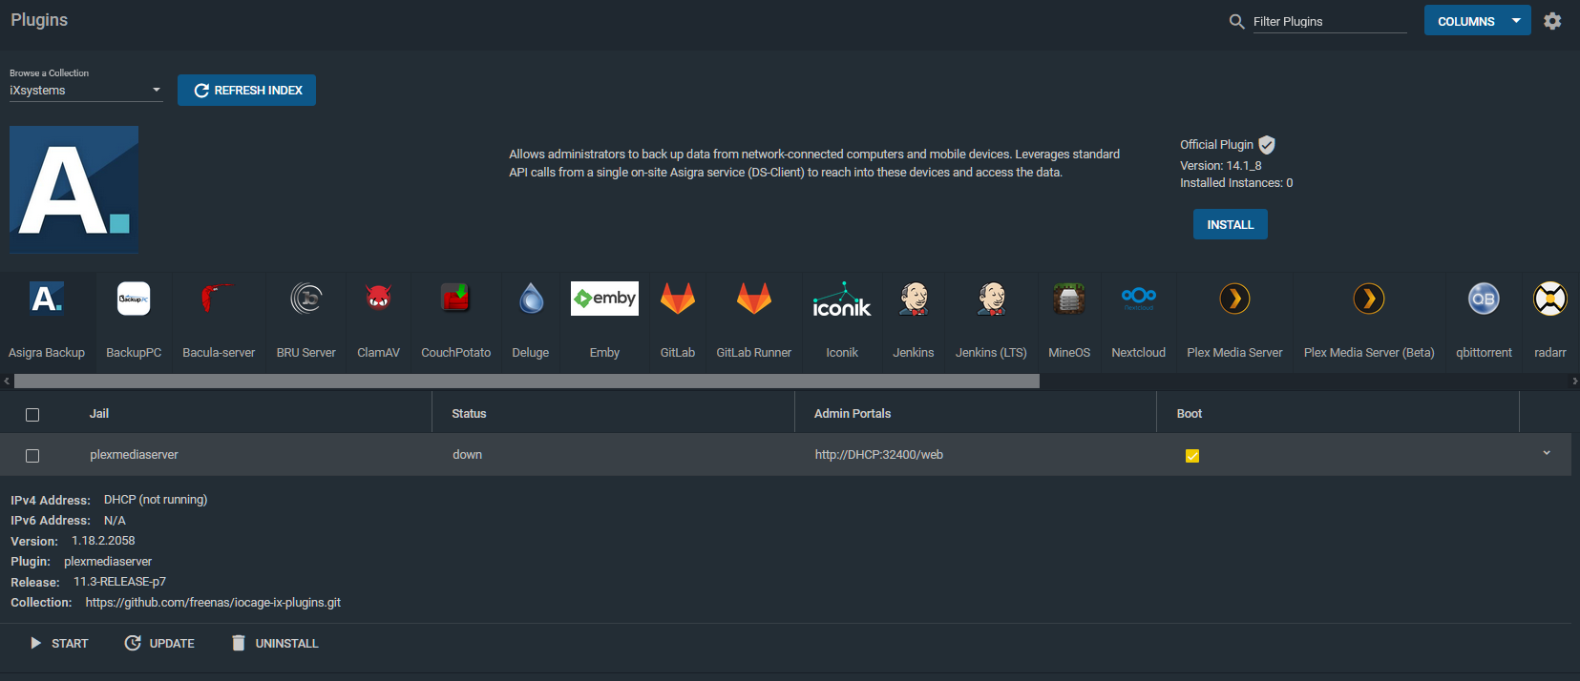This screenshot has height=681, width=1580.
Task: Click the Plugins page title
Action: point(39,20)
